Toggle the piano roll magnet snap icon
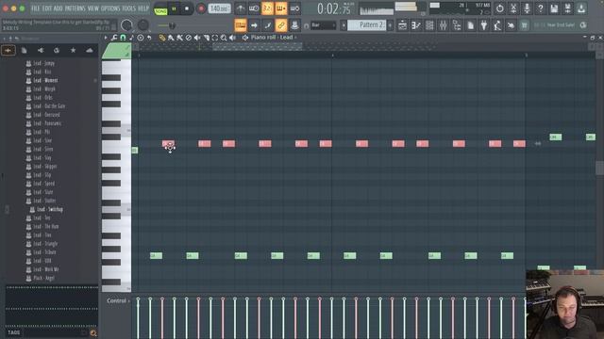Screen dimensions: 604x339 (x=123, y=38)
